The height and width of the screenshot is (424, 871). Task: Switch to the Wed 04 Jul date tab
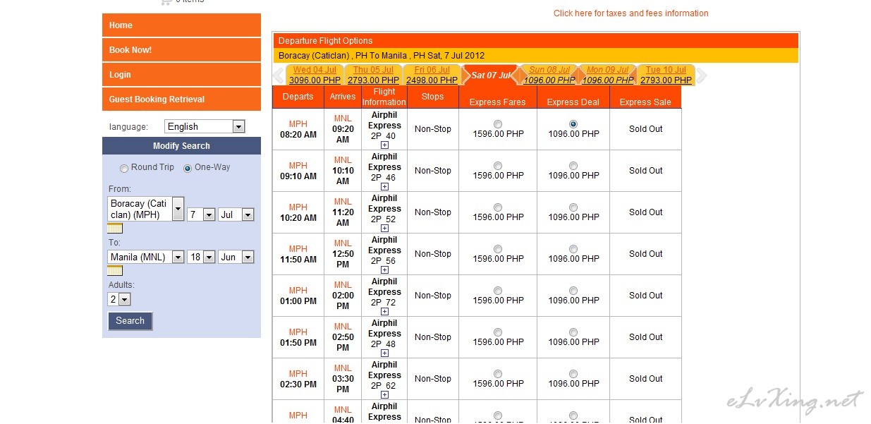pos(315,75)
